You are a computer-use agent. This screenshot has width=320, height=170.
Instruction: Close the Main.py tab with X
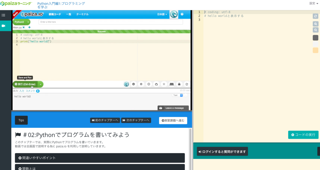[x=24, y=27]
